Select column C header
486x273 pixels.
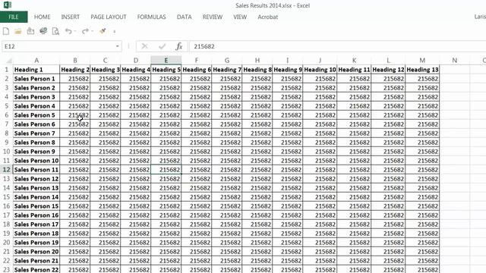(x=106, y=61)
